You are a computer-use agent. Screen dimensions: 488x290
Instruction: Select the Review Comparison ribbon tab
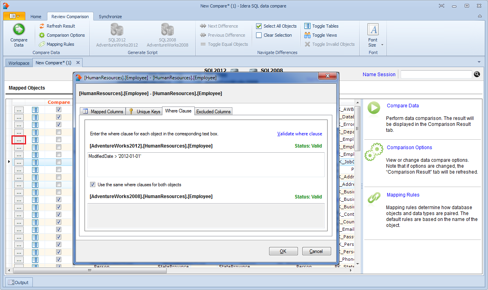click(x=70, y=17)
